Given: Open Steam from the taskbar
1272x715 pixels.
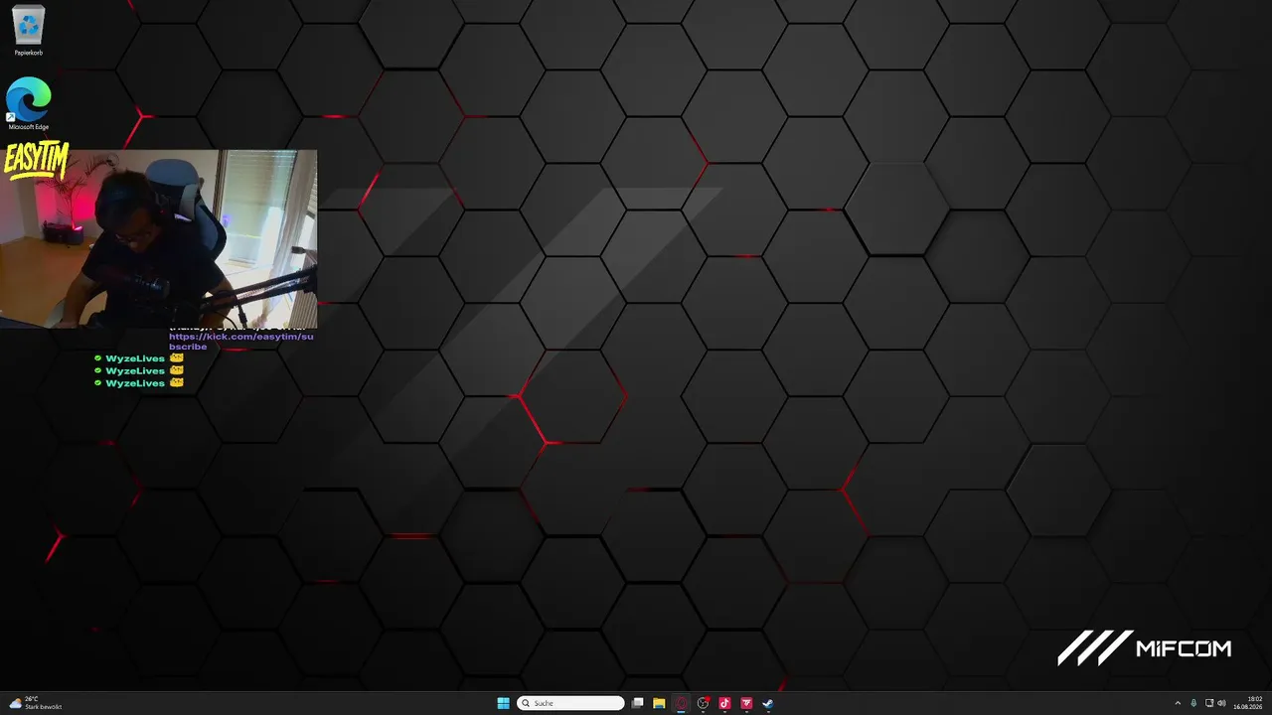Looking at the screenshot, I should tap(768, 703).
